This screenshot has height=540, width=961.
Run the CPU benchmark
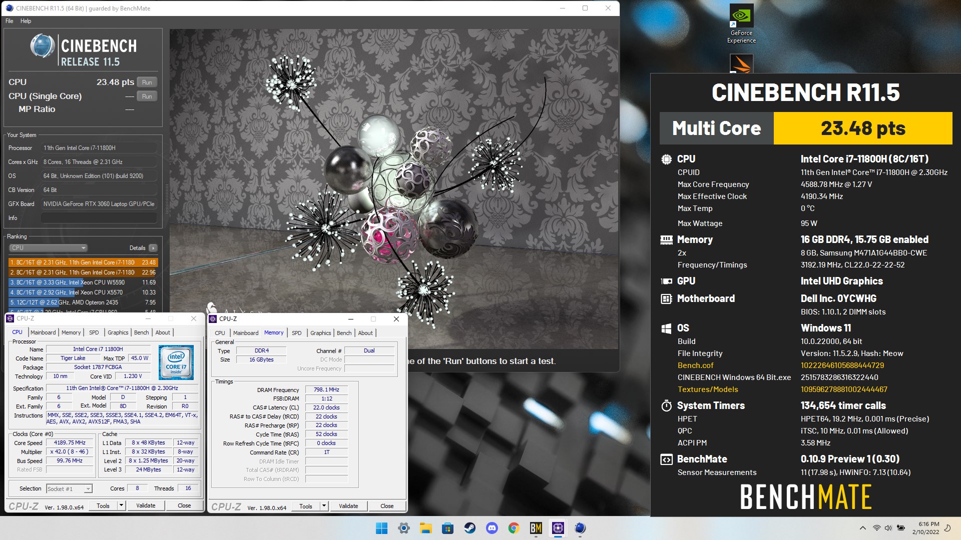click(147, 82)
